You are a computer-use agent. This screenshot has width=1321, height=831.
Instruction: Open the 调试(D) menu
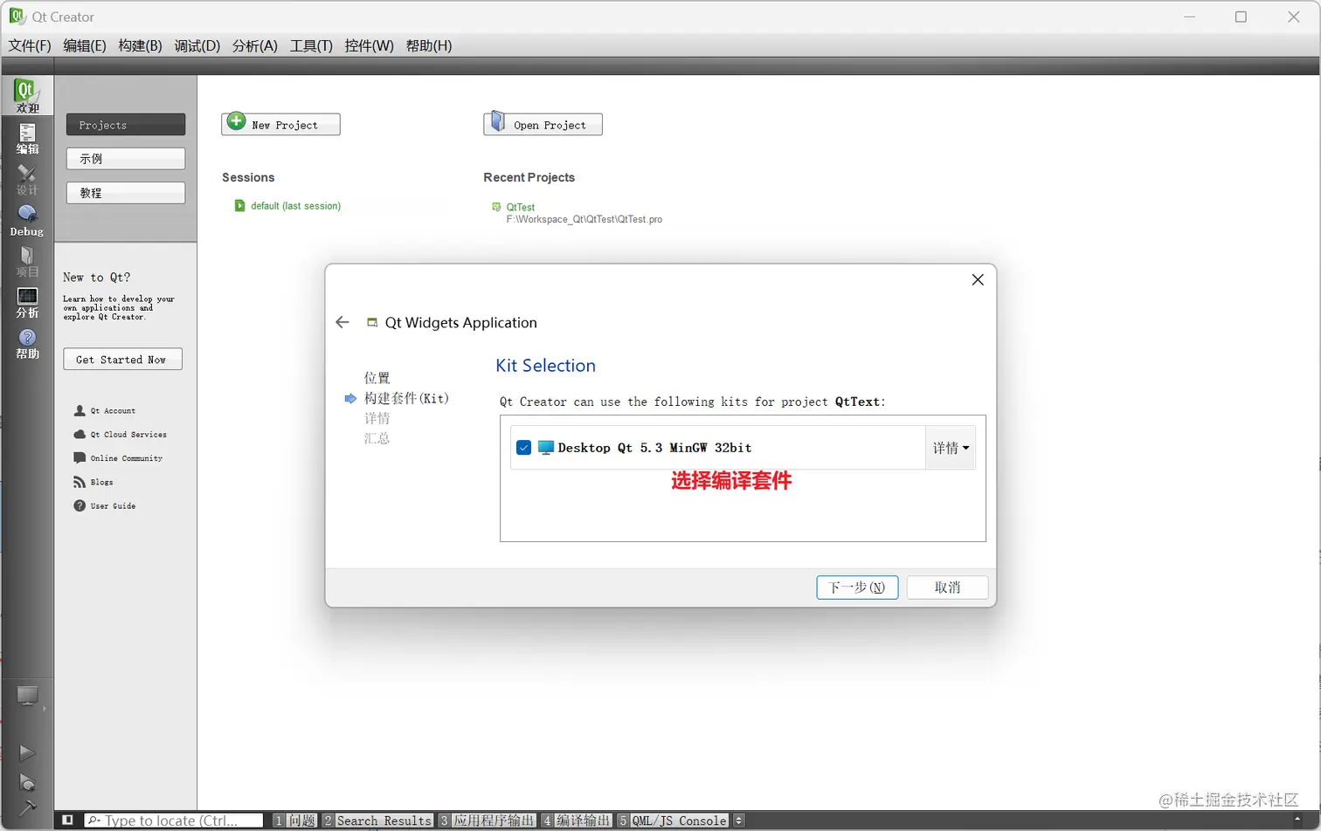pyautogui.click(x=197, y=45)
